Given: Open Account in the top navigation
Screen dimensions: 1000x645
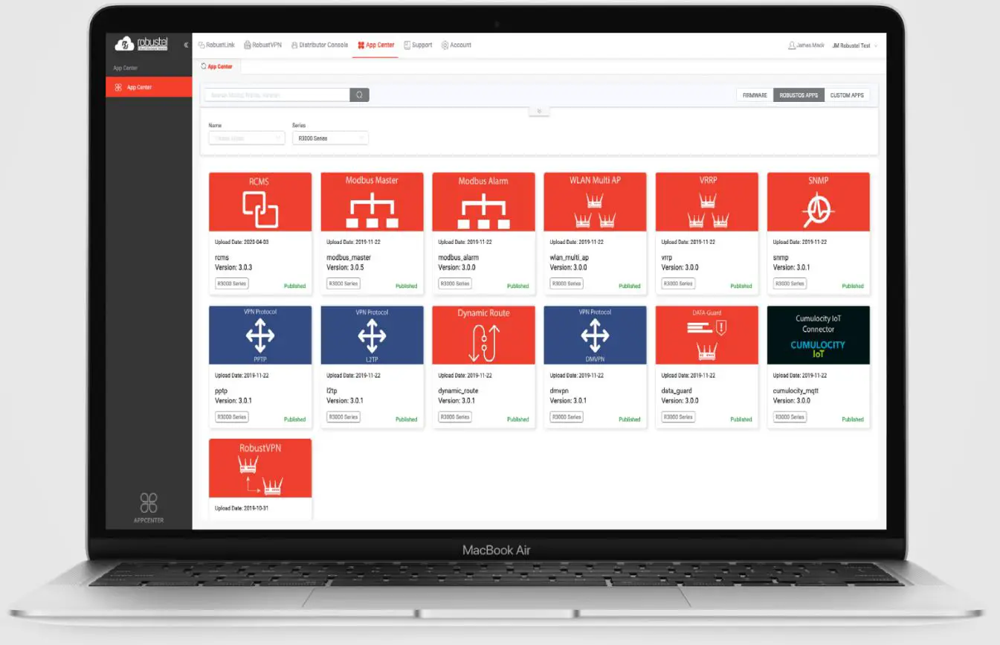Looking at the screenshot, I should (456, 45).
